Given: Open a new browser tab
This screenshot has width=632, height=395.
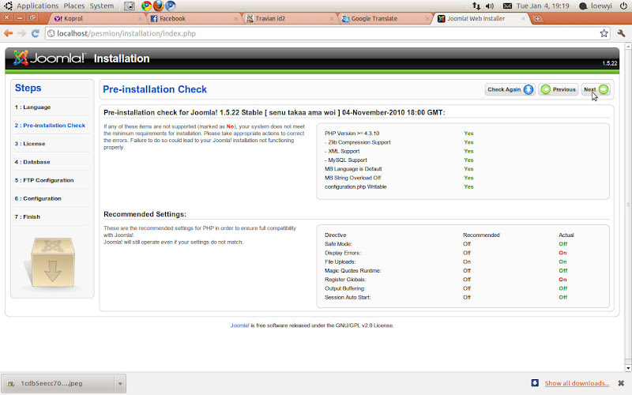Looking at the screenshot, I should pyautogui.click(x=537, y=18).
